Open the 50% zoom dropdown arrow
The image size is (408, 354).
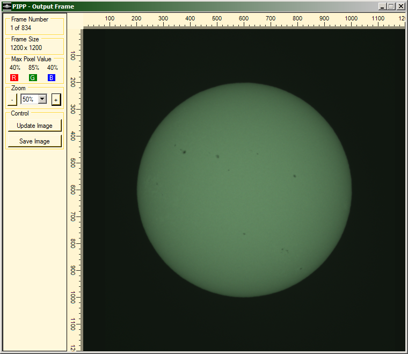click(x=42, y=99)
